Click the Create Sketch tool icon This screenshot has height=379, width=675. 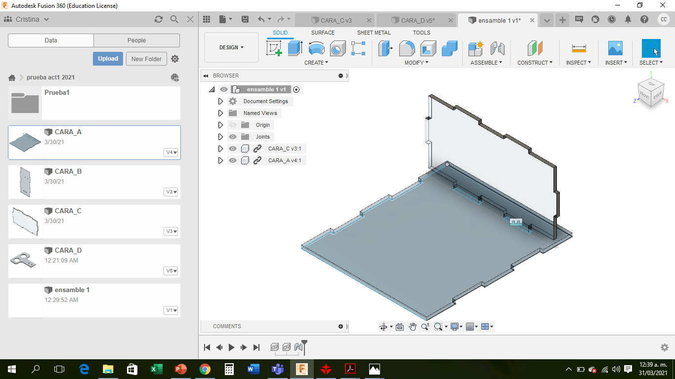tap(274, 48)
